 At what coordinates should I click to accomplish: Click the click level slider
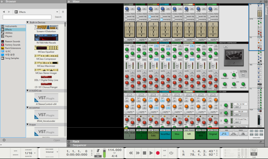[x=104, y=153]
